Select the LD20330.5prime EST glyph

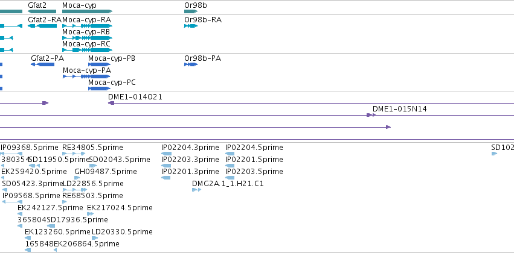coord(95,238)
